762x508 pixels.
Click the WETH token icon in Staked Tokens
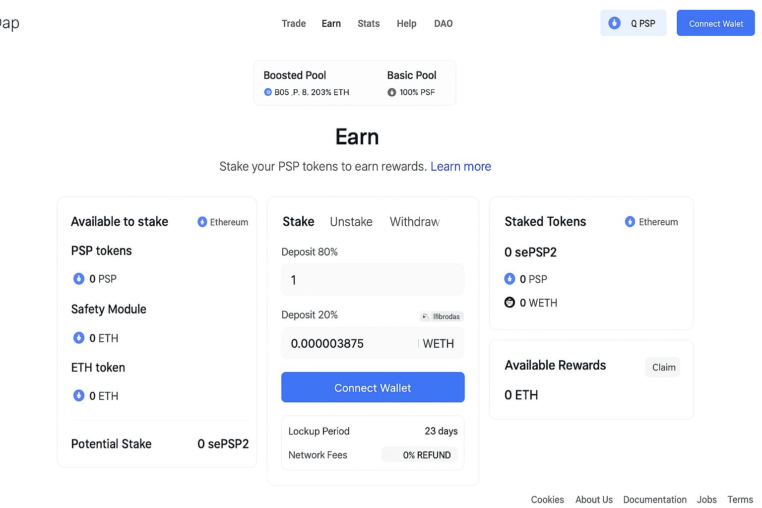pyautogui.click(x=509, y=302)
